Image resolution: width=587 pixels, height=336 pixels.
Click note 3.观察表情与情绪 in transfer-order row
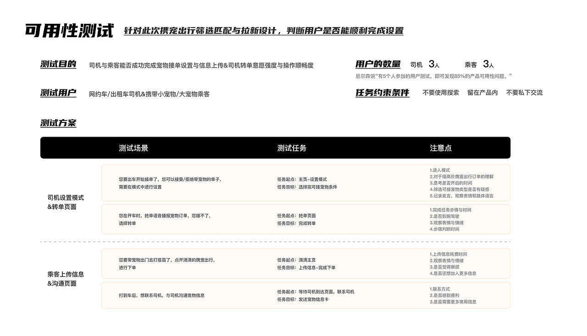point(447,223)
